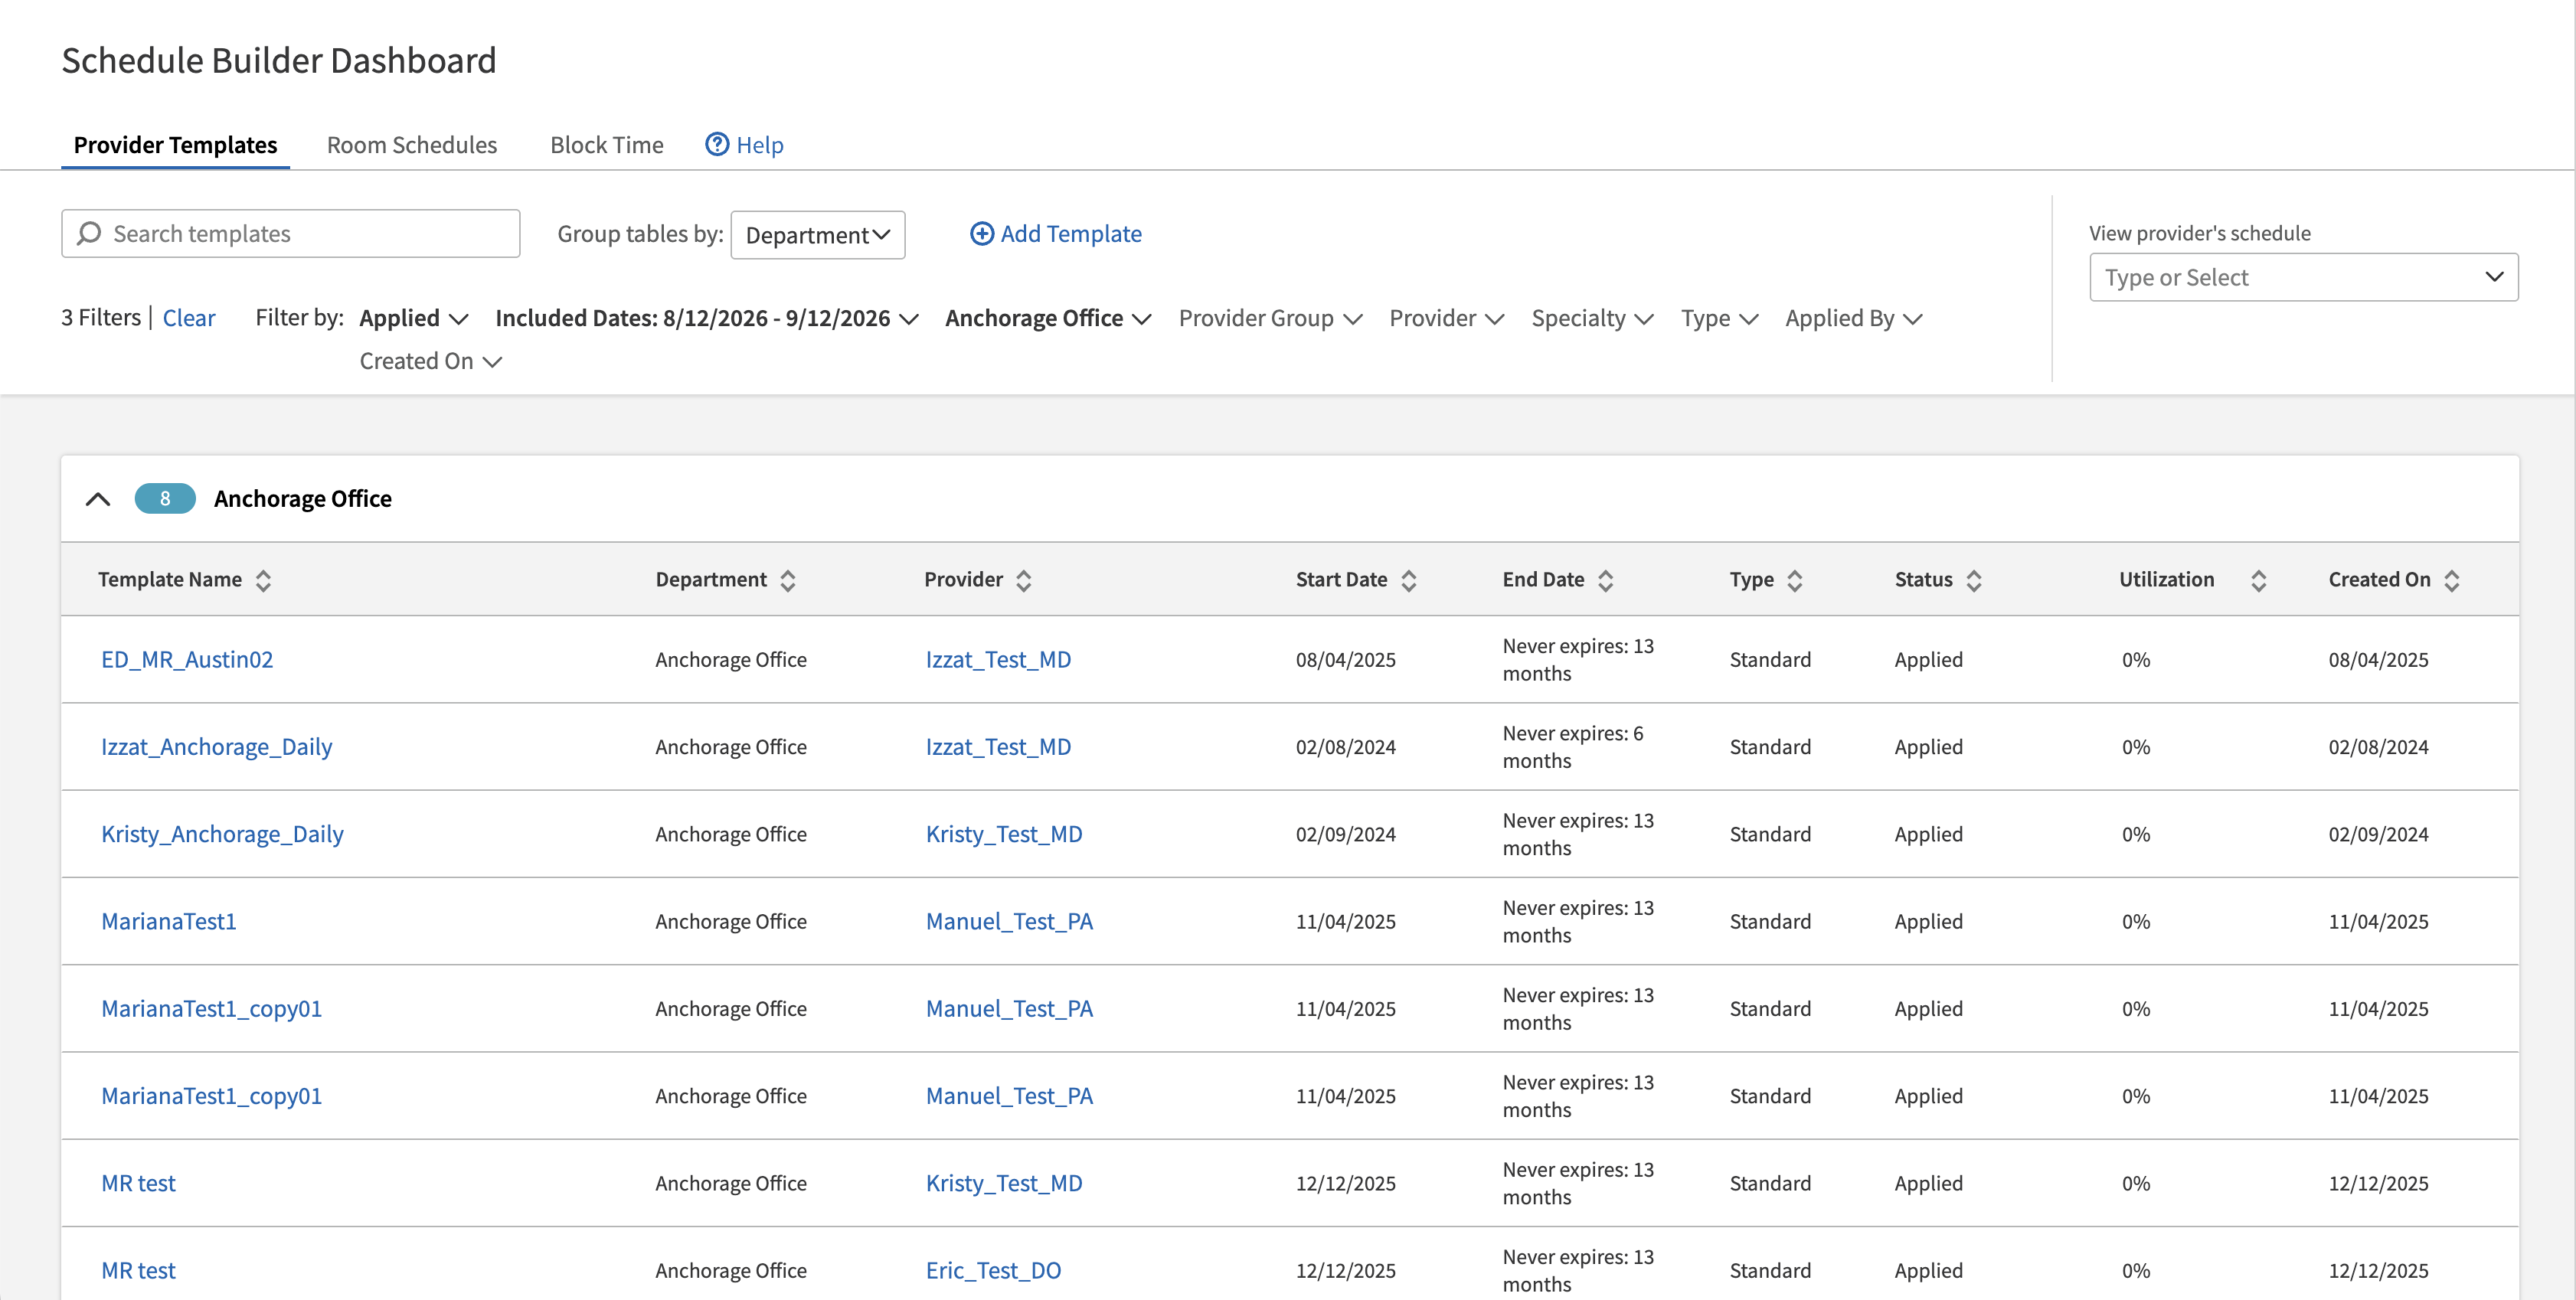Sort table by Utilization column

[x=2258, y=580]
